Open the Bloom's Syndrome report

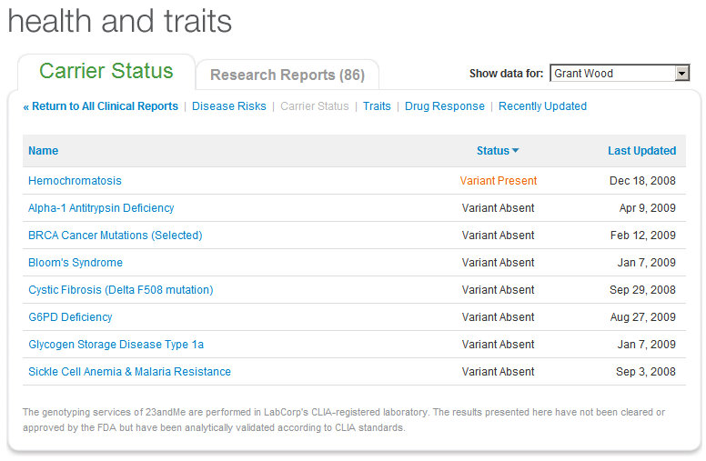point(76,263)
